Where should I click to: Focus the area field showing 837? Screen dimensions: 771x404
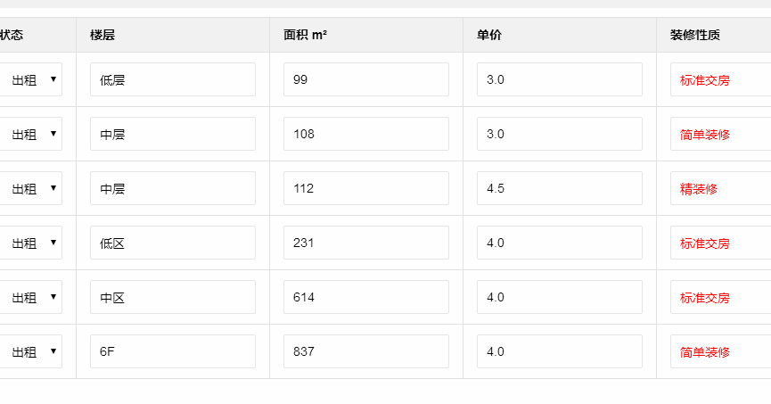tap(365, 351)
